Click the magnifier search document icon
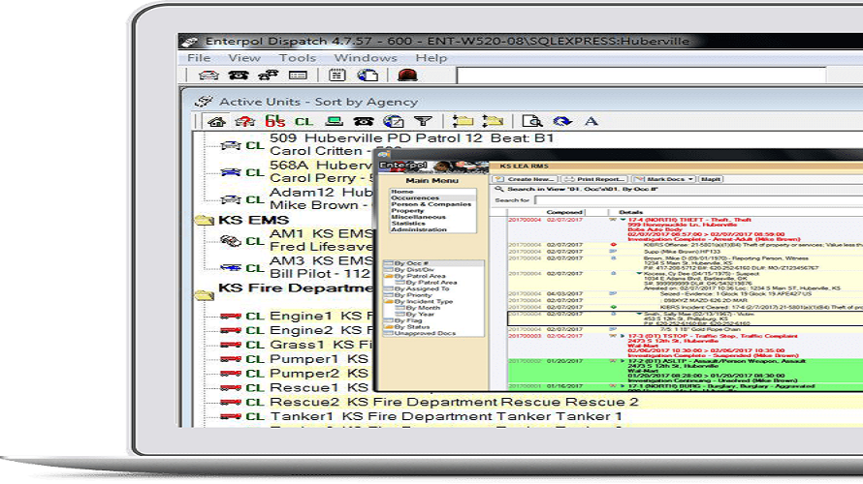Viewport: 863px width, 484px height. [x=531, y=122]
